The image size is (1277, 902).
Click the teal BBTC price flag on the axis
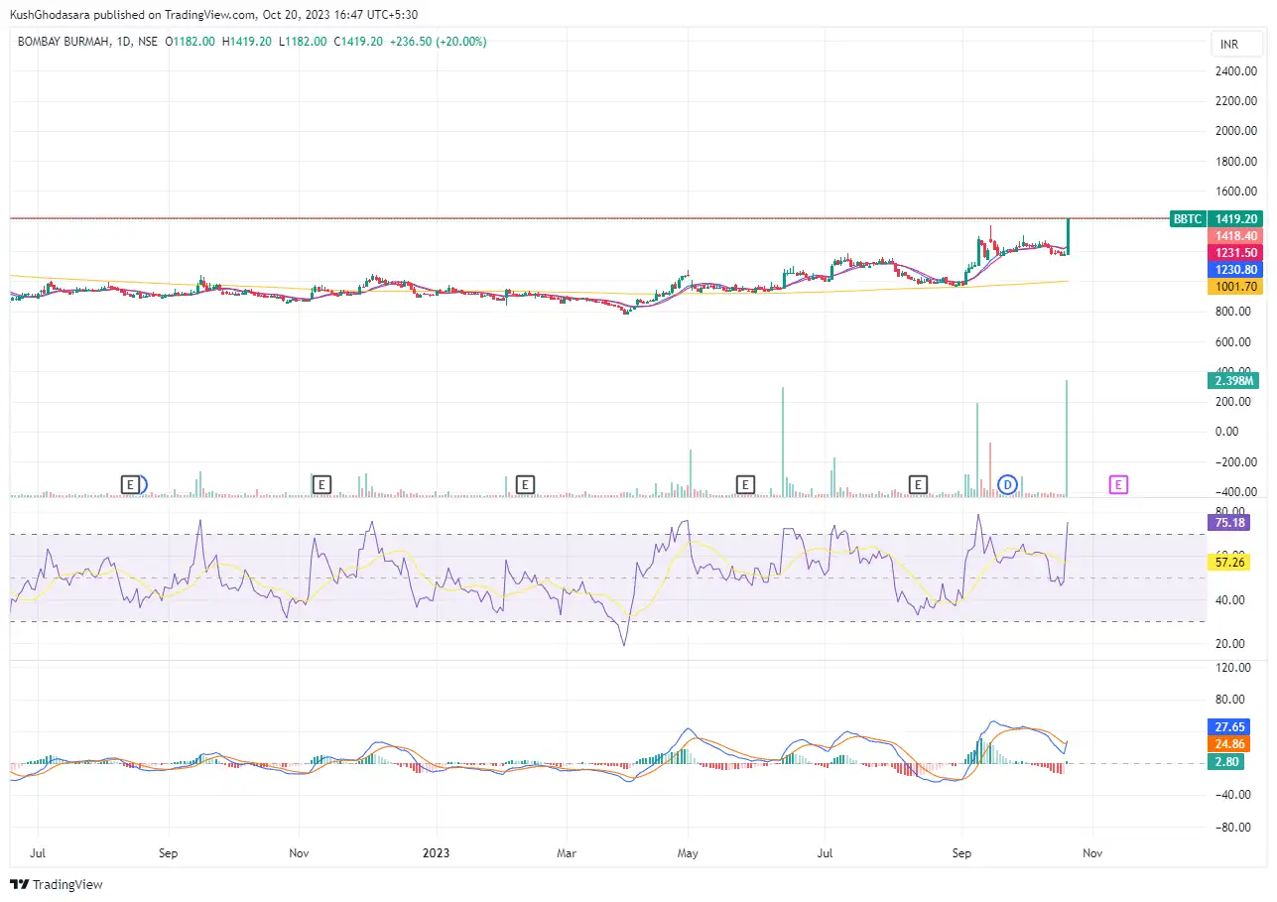pos(1187,218)
